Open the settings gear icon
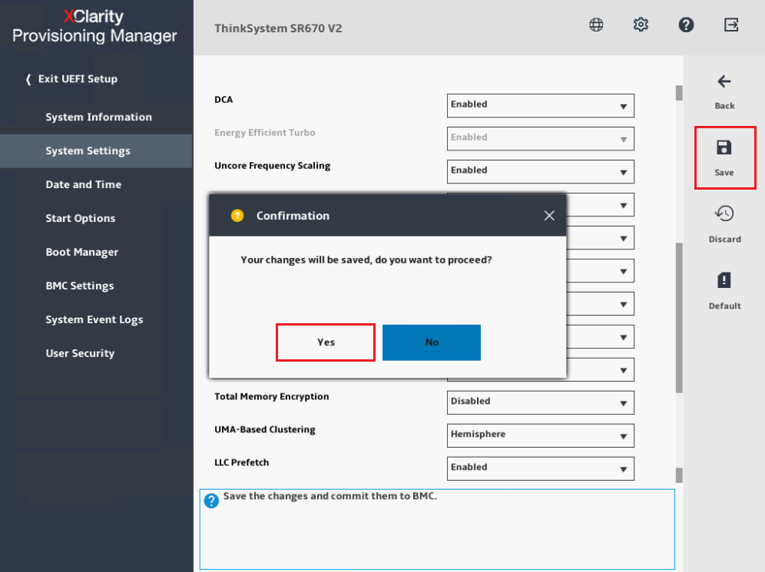The width and height of the screenshot is (765, 572). (x=641, y=25)
